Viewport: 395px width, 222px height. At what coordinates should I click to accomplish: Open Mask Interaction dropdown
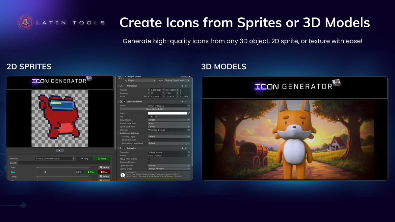pyautogui.click(x=169, y=123)
